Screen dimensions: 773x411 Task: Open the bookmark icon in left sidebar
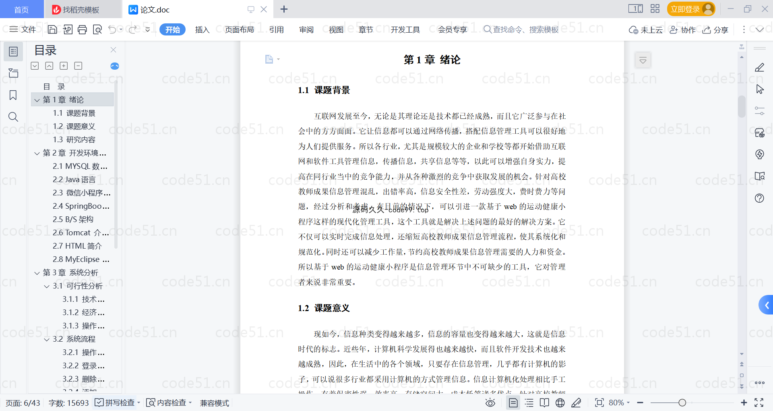tap(13, 95)
